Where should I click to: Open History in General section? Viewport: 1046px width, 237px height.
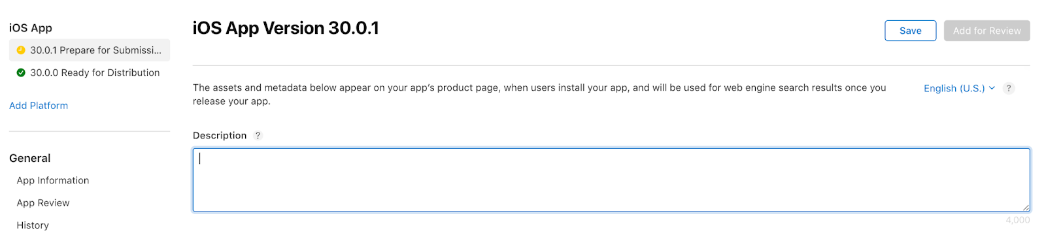[x=33, y=225]
